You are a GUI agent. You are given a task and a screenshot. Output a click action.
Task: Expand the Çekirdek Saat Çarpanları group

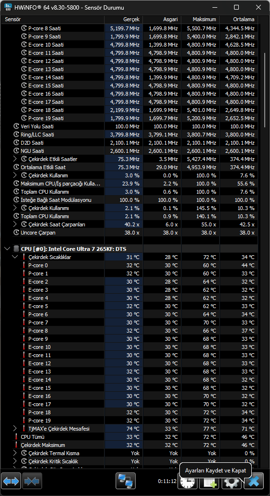click(15, 224)
